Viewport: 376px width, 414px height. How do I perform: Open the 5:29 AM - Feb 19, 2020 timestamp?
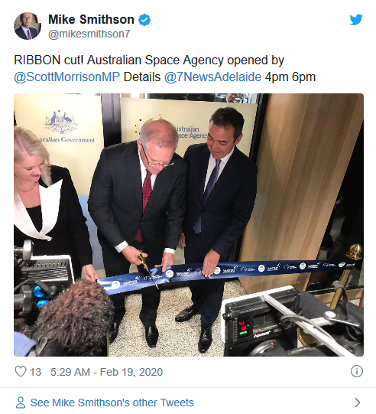pyautogui.click(x=106, y=372)
